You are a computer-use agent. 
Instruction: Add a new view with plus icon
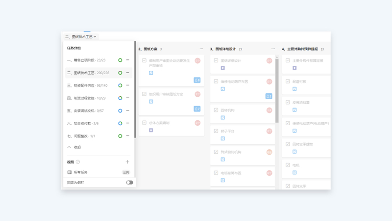127,162
